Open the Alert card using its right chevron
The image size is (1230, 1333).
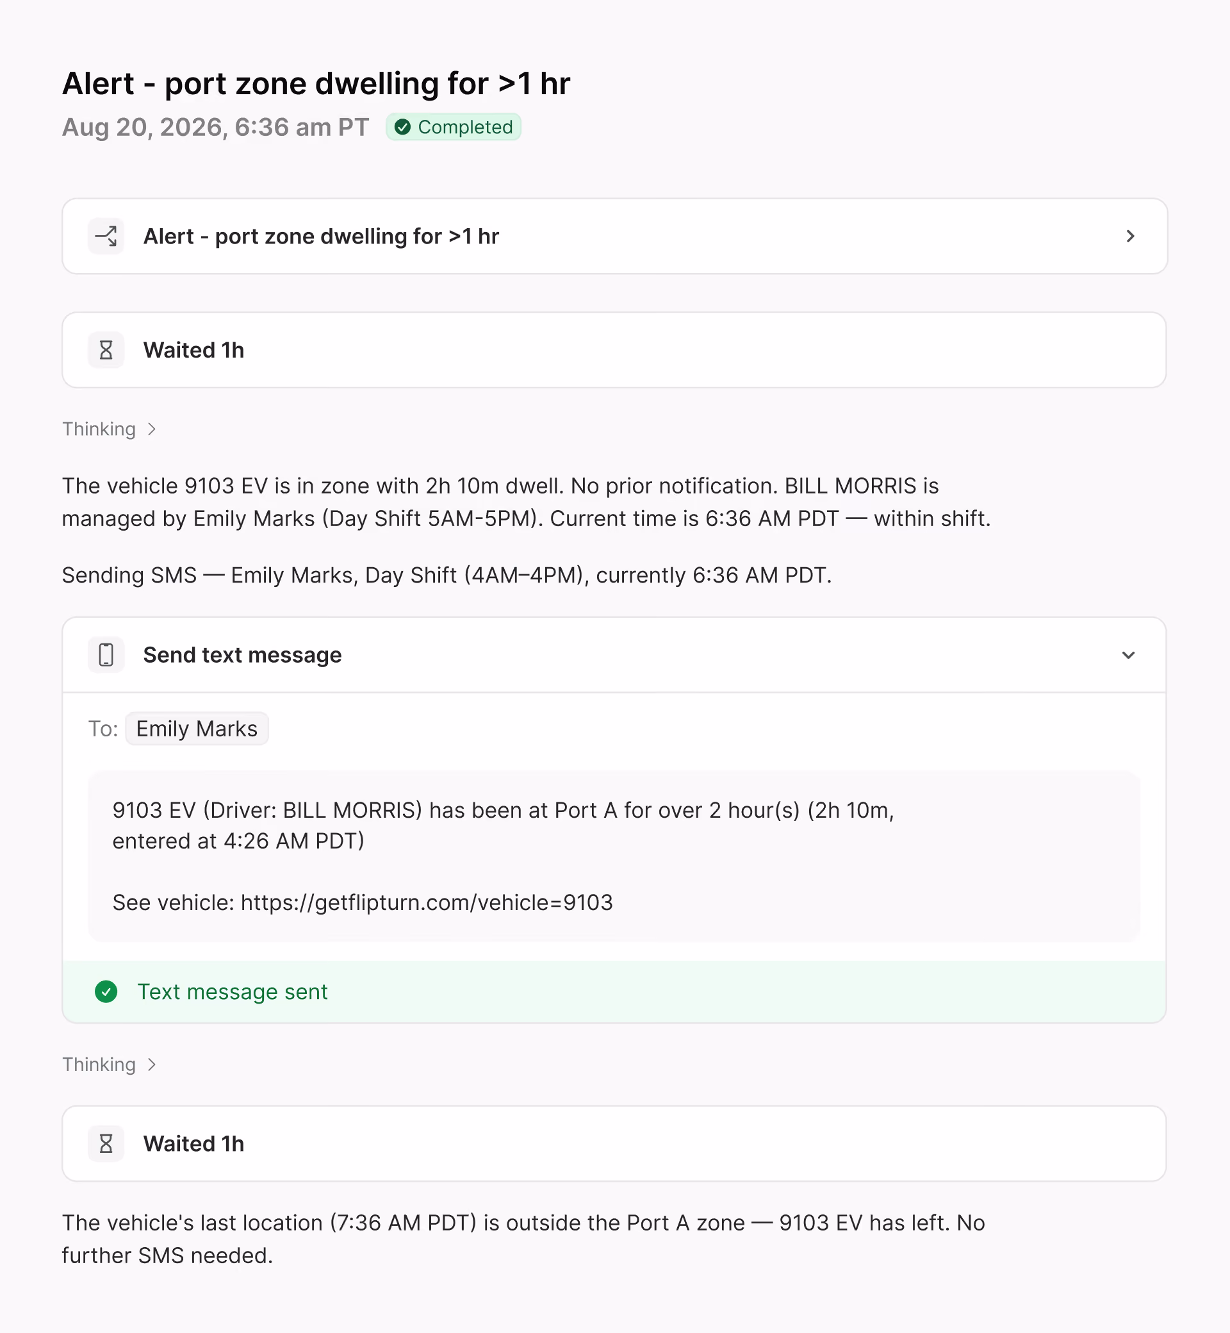1130,236
